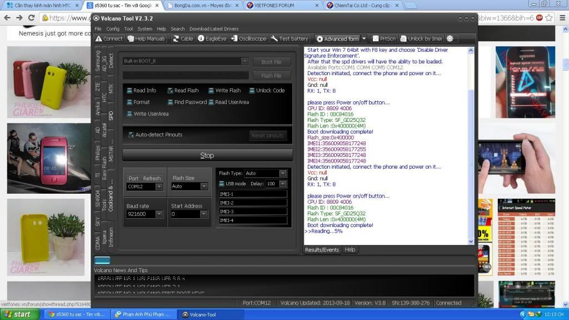Select the Results/Events tab
This screenshot has width=569, height=320.
click(322, 250)
